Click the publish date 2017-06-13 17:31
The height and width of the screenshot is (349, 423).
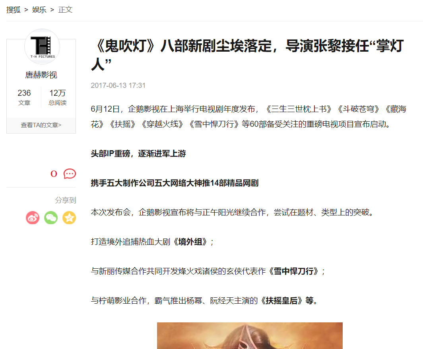click(x=118, y=85)
